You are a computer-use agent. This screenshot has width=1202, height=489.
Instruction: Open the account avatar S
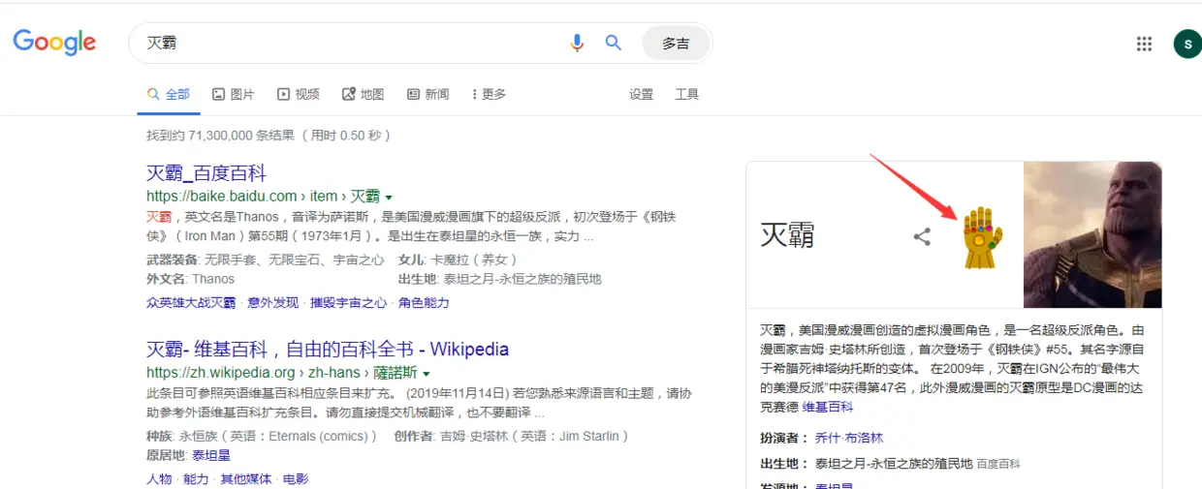pyautogui.click(x=1187, y=44)
